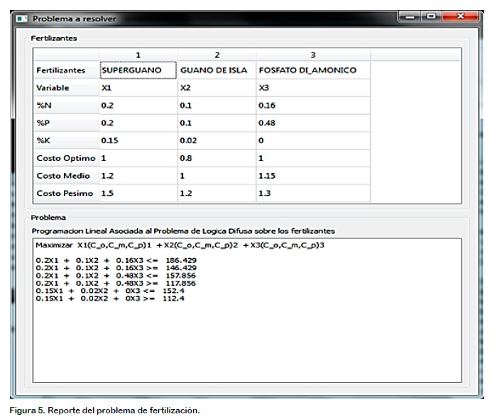Click the X2 variable cell

[x=217, y=88]
